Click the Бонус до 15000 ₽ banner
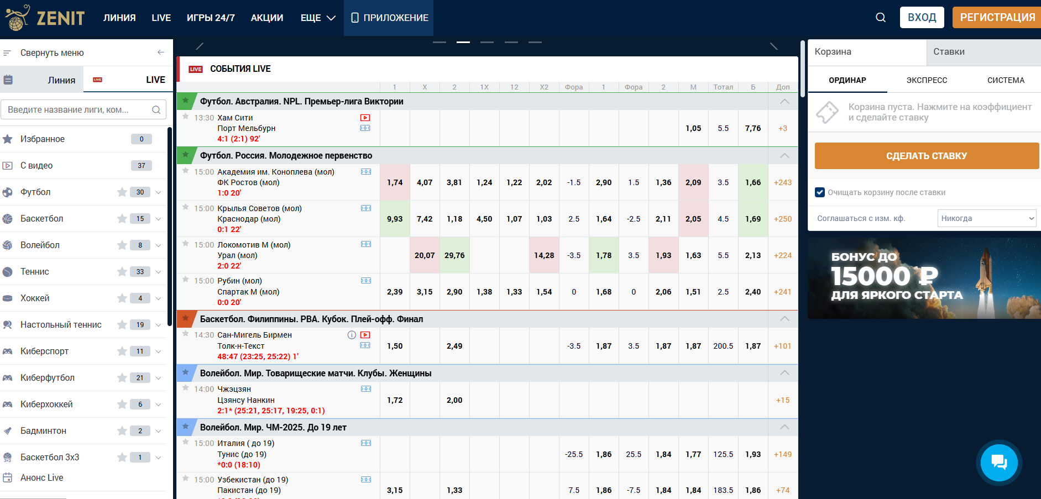 (924, 279)
